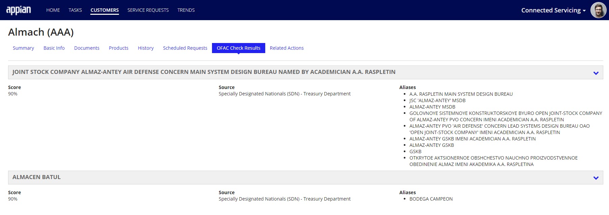Click alias GOLOVNOYE SISTEMNOYE KONSTRUKTORSKOYE BYURO
609x215 pixels.
pyautogui.click(x=506, y=116)
